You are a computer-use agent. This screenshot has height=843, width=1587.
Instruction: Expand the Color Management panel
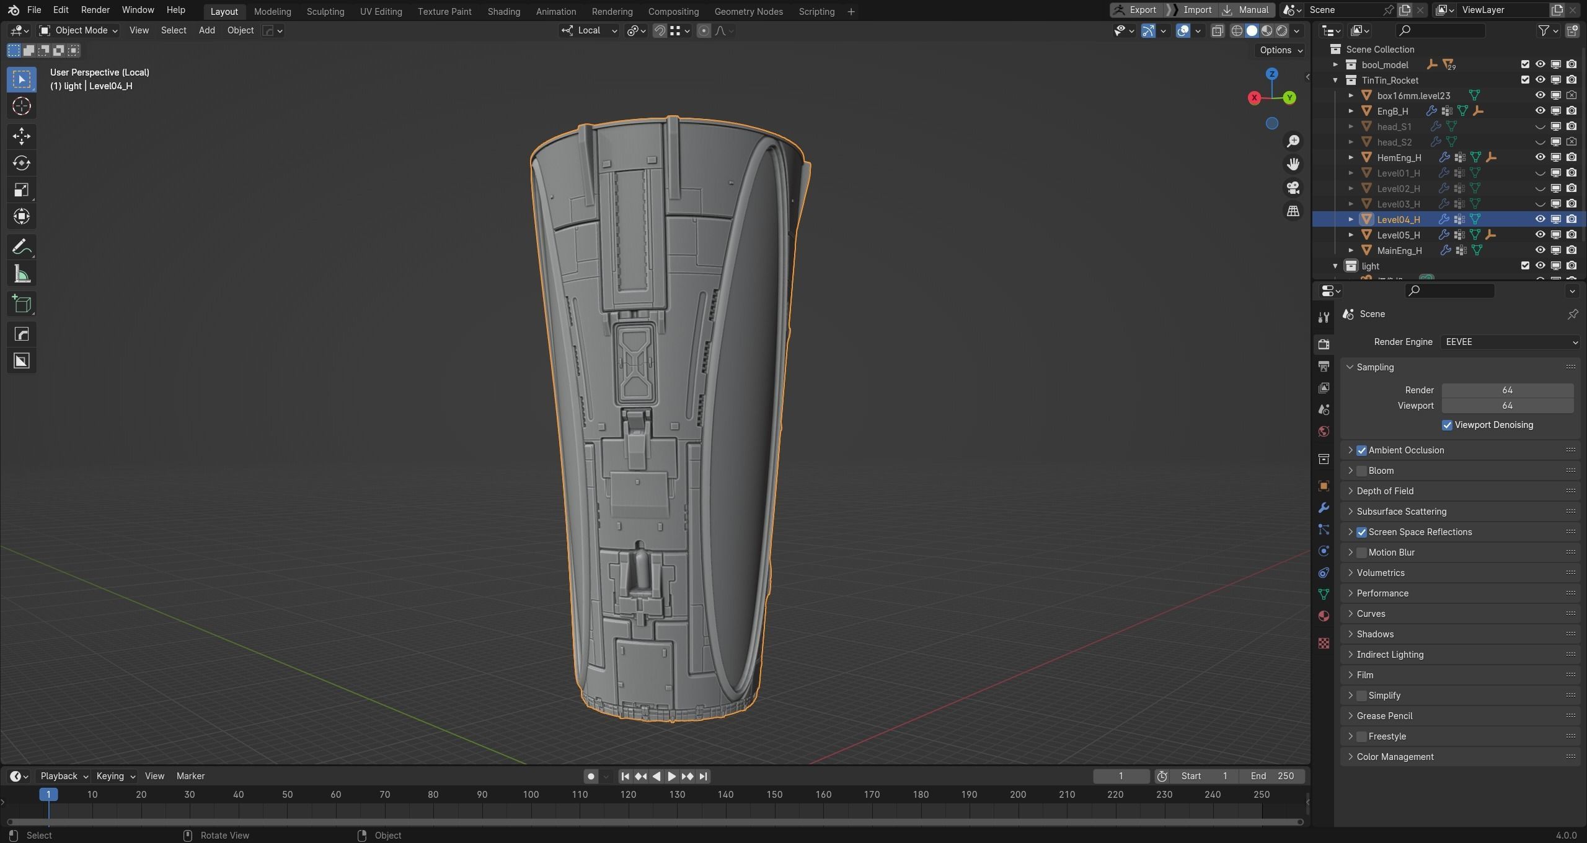(1395, 757)
